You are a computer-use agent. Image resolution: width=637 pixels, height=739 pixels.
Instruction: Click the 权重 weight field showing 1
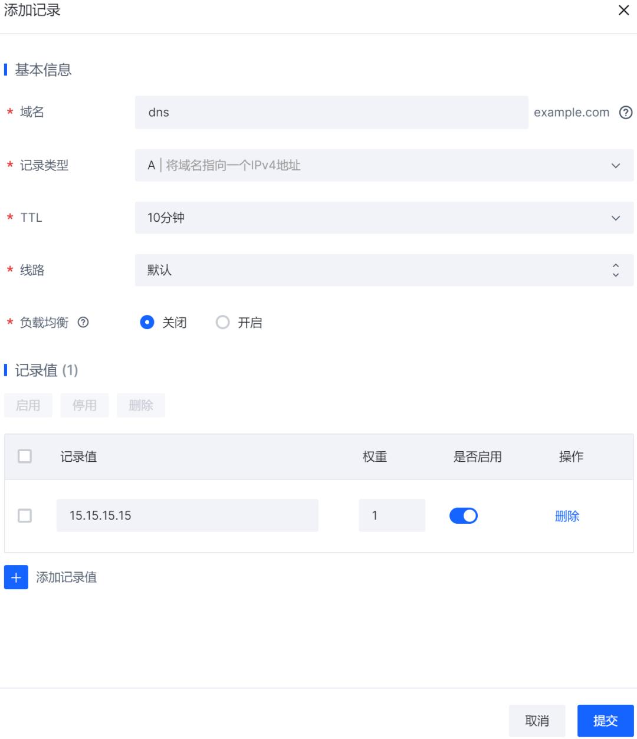coord(392,515)
